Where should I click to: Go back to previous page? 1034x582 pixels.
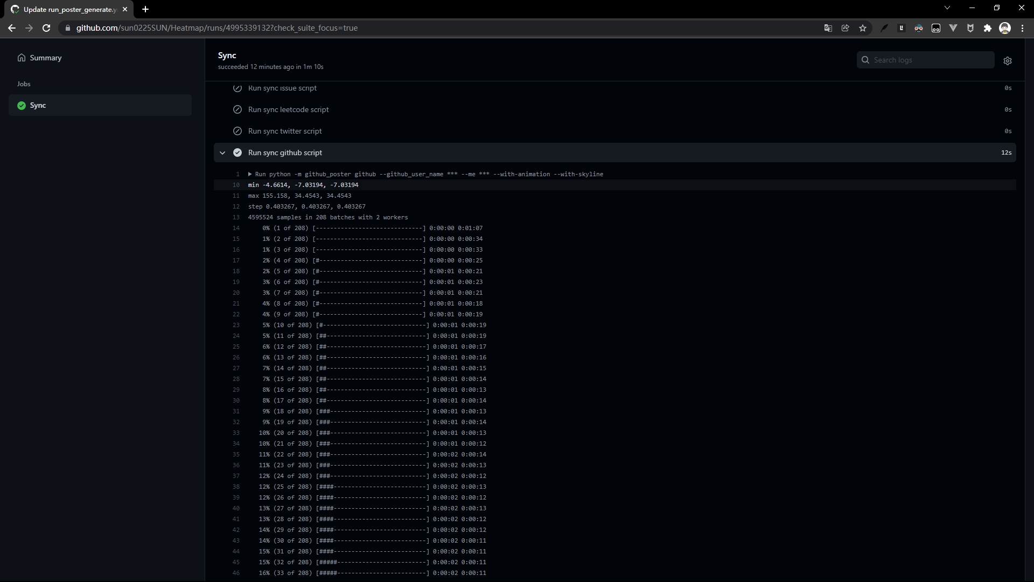(x=12, y=28)
